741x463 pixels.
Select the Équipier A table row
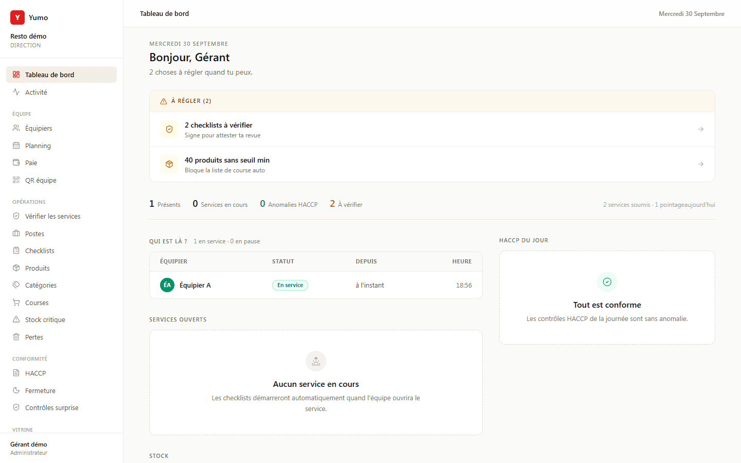tap(316, 285)
